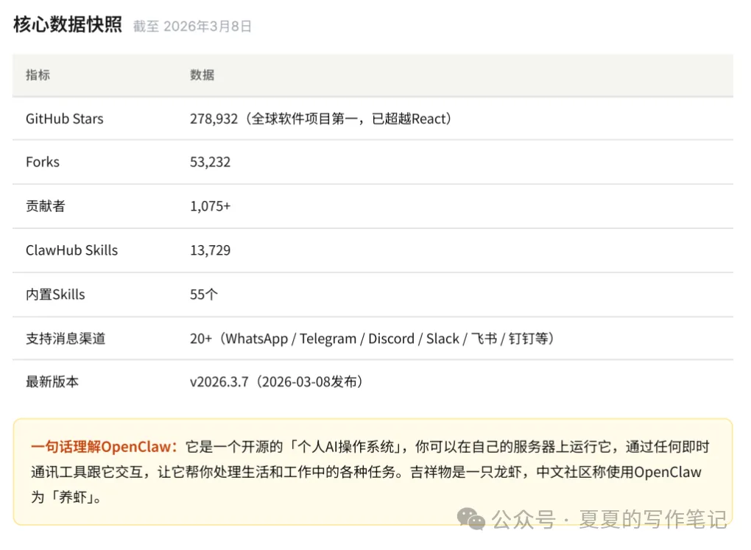
Task: Click the orange text 一句话理解OpenClaw
Action: tap(104, 446)
